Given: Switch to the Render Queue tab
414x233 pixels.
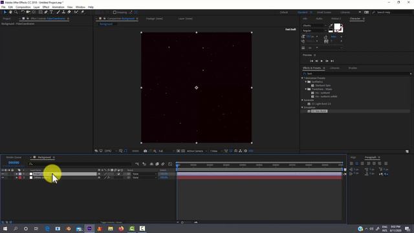Looking at the screenshot, I should coord(14,157).
